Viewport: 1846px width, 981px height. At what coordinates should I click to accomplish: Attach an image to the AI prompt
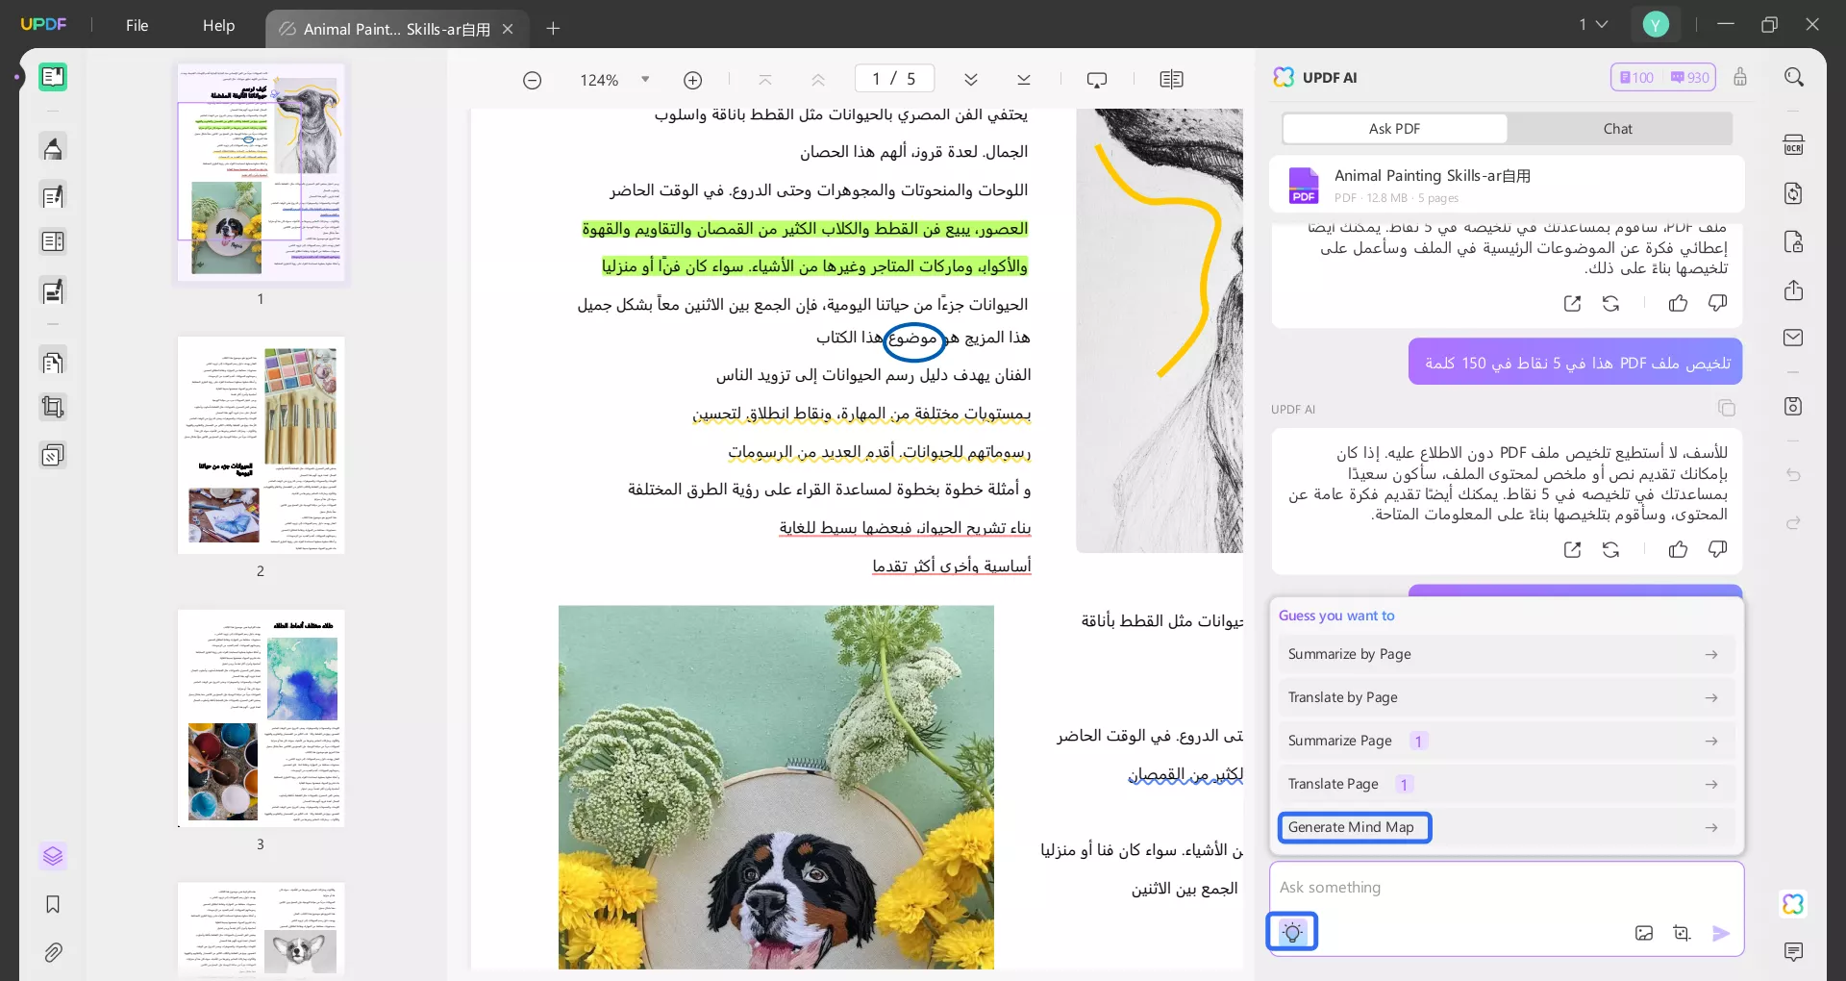click(x=1644, y=933)
